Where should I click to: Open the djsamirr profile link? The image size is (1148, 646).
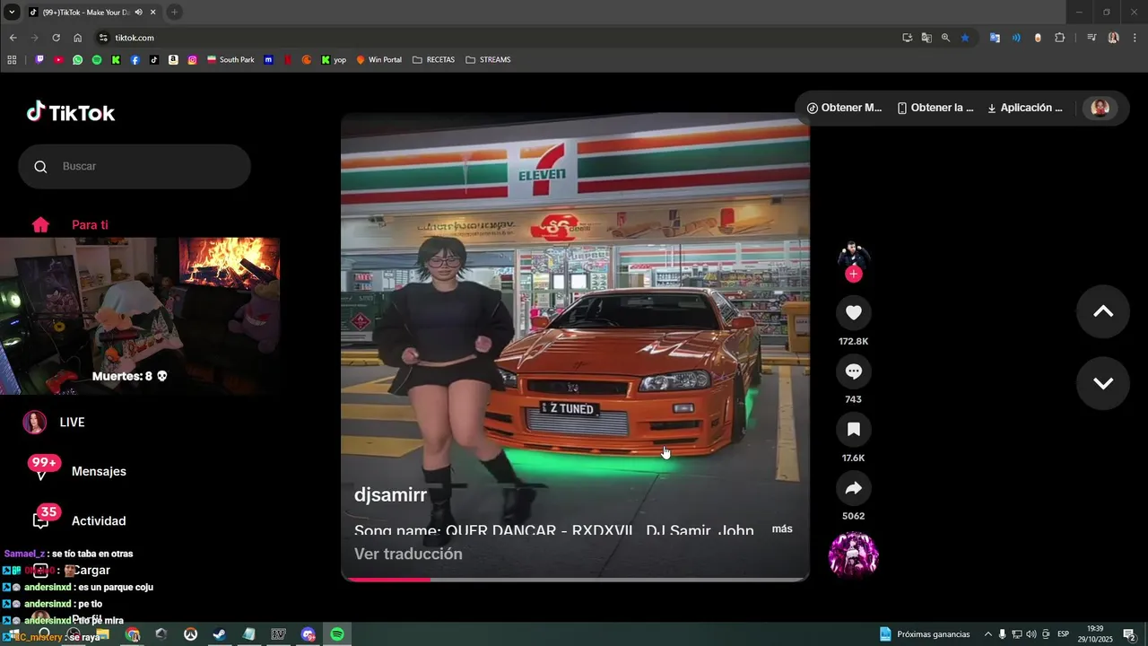390,494
